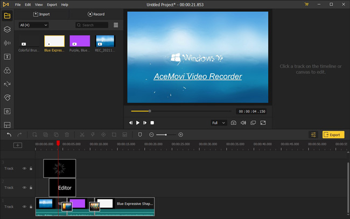The height and width of the screenshot is (219, 350).
Task: Add a marker with the shield icon
Action: click(x=140, y=135)
